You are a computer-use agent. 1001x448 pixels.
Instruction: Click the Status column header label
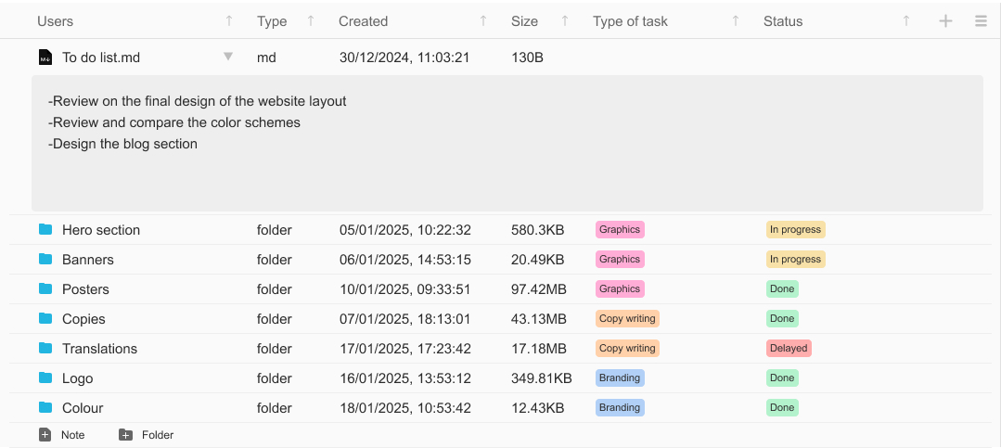click(x=783, y=21)
